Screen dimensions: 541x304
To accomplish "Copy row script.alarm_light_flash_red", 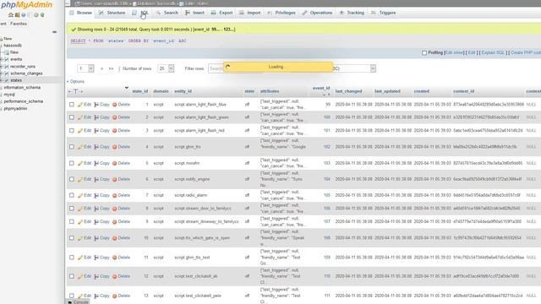I will tap(101, 131).
